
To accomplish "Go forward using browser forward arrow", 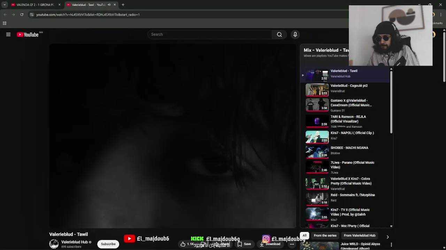I will 13,15.
